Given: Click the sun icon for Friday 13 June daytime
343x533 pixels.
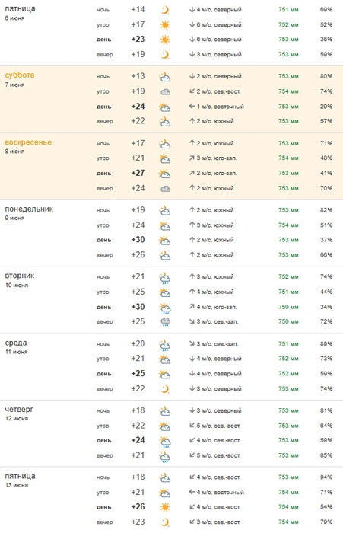Looking at the screenshot, I should point(165,507).
